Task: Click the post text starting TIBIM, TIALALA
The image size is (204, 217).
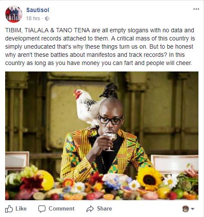Action: pyautogui.click(x=100, y=46)
